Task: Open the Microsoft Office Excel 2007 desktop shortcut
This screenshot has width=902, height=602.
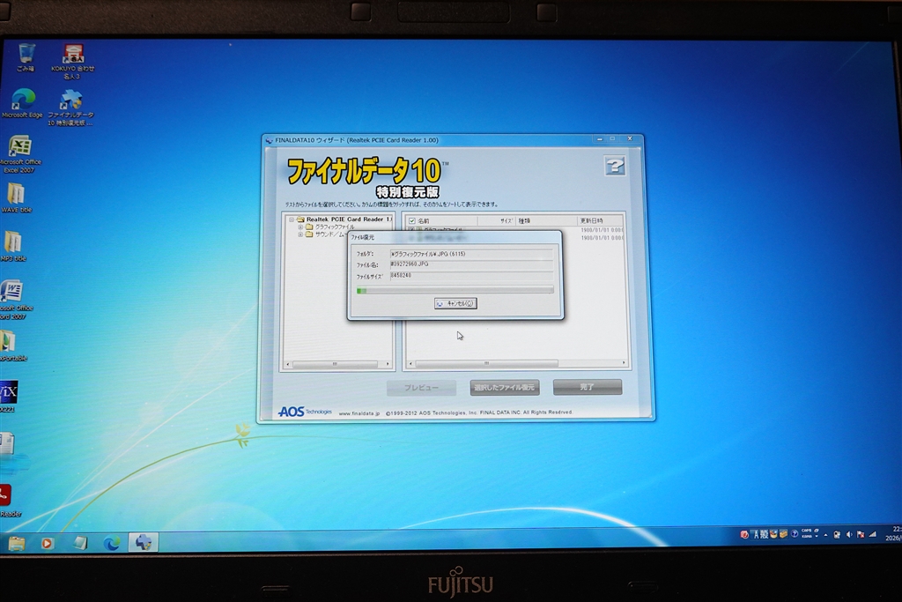Action: click(19, 153)
